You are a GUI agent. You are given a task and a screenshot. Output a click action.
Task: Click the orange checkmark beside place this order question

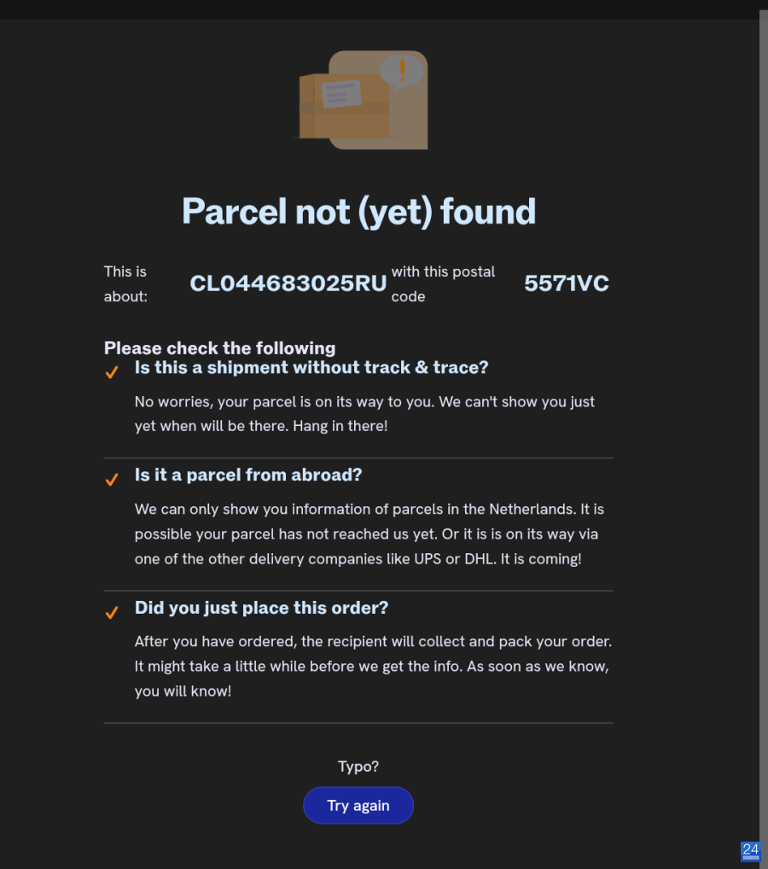[x=112, y=612]
